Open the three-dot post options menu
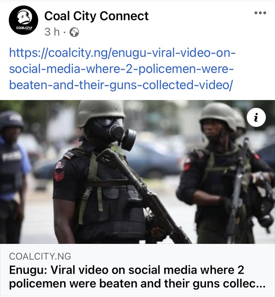Viewport: 275px width, 297px height. pyautogui.click(x=260, y=13)
